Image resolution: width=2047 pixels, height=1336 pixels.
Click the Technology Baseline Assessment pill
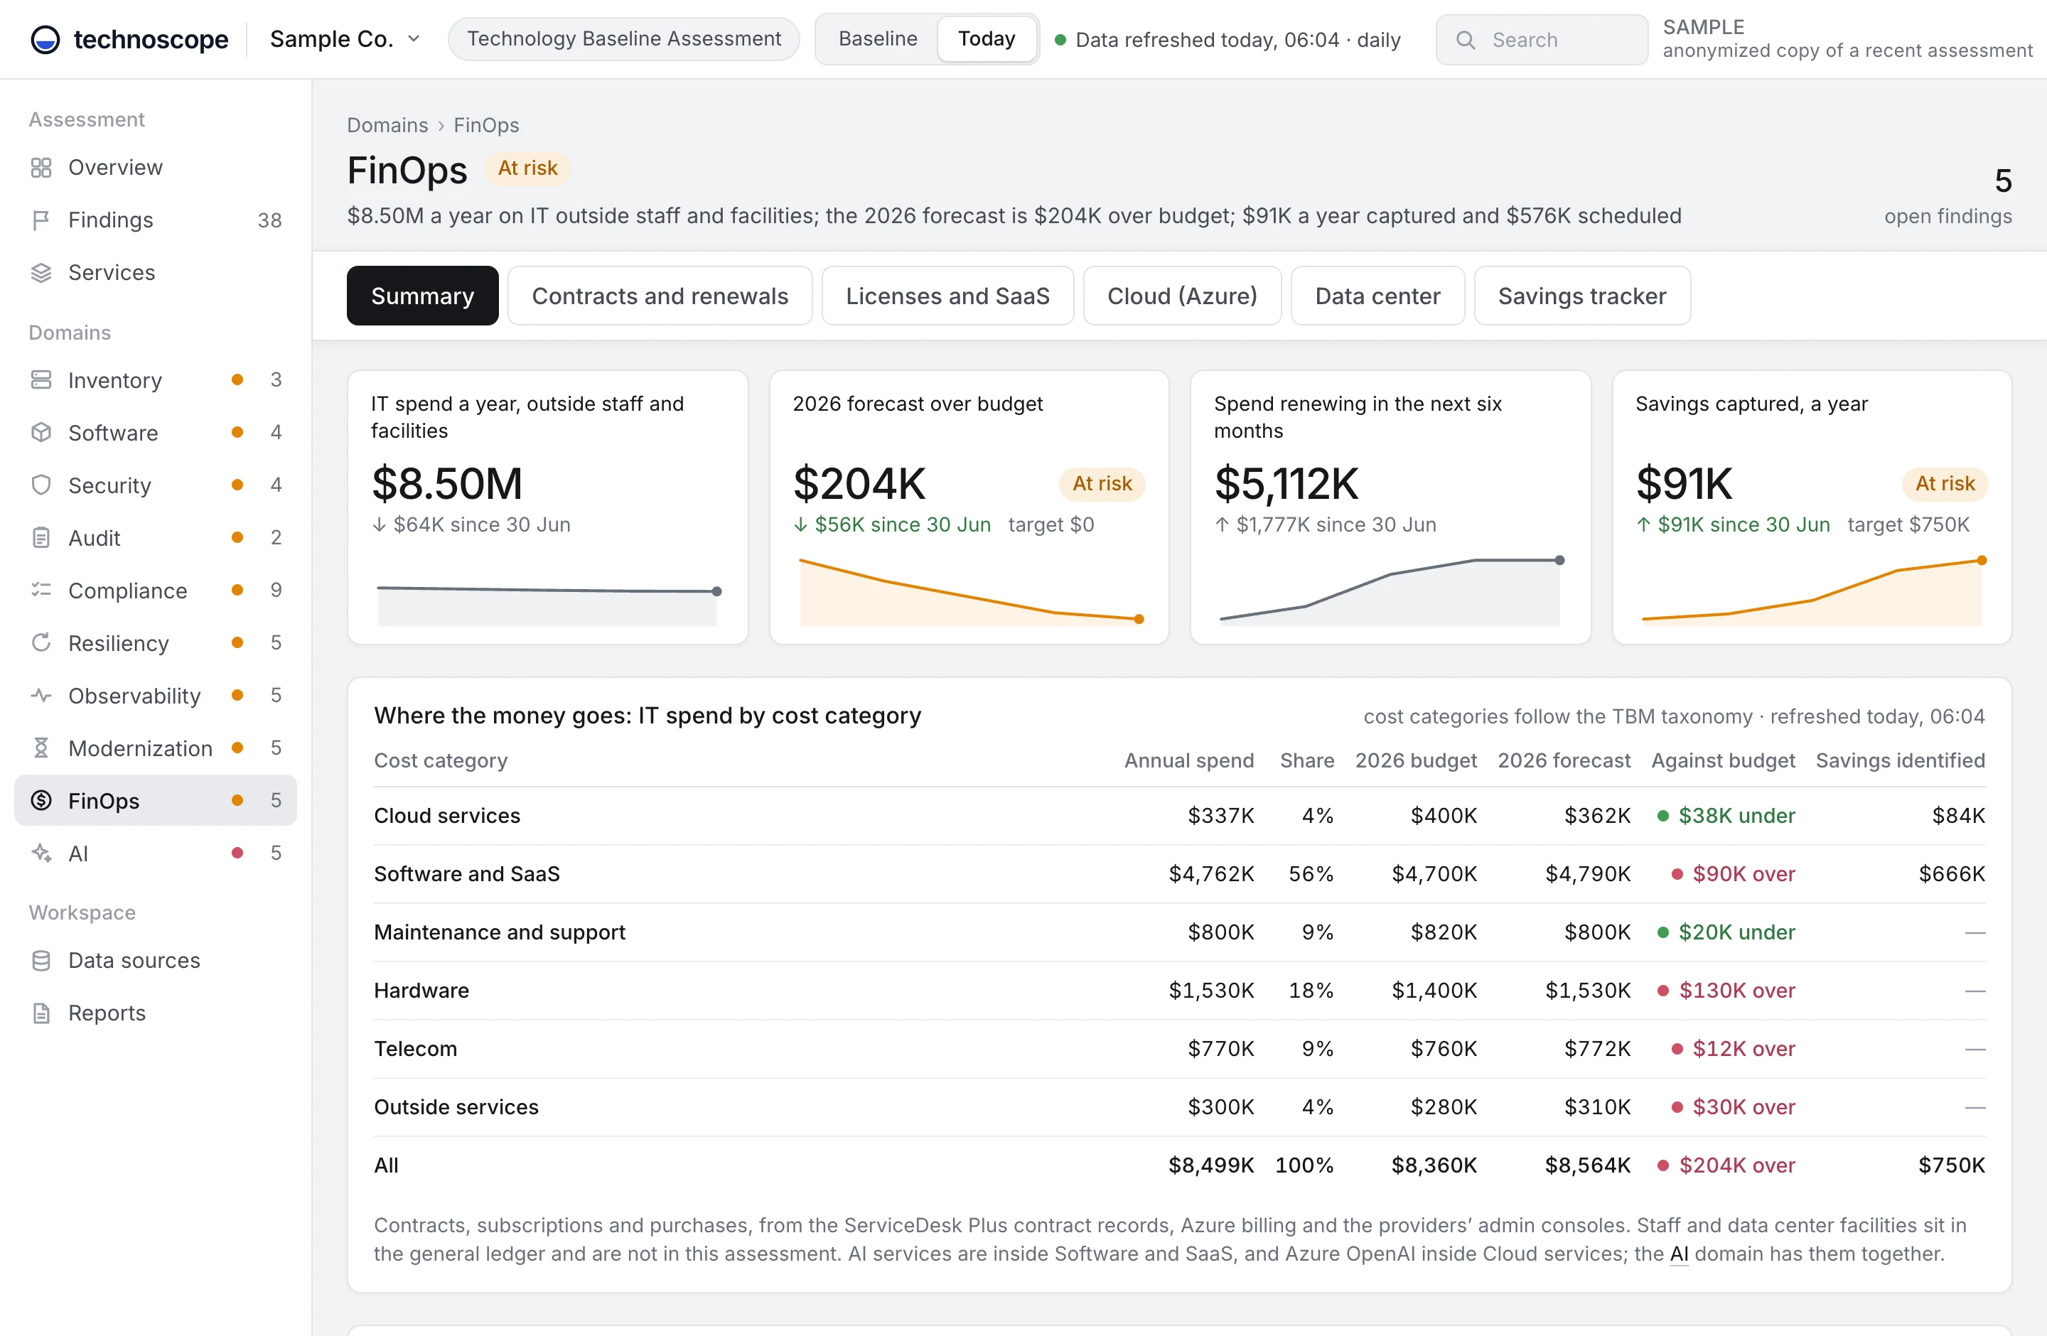tap(623, 38)
